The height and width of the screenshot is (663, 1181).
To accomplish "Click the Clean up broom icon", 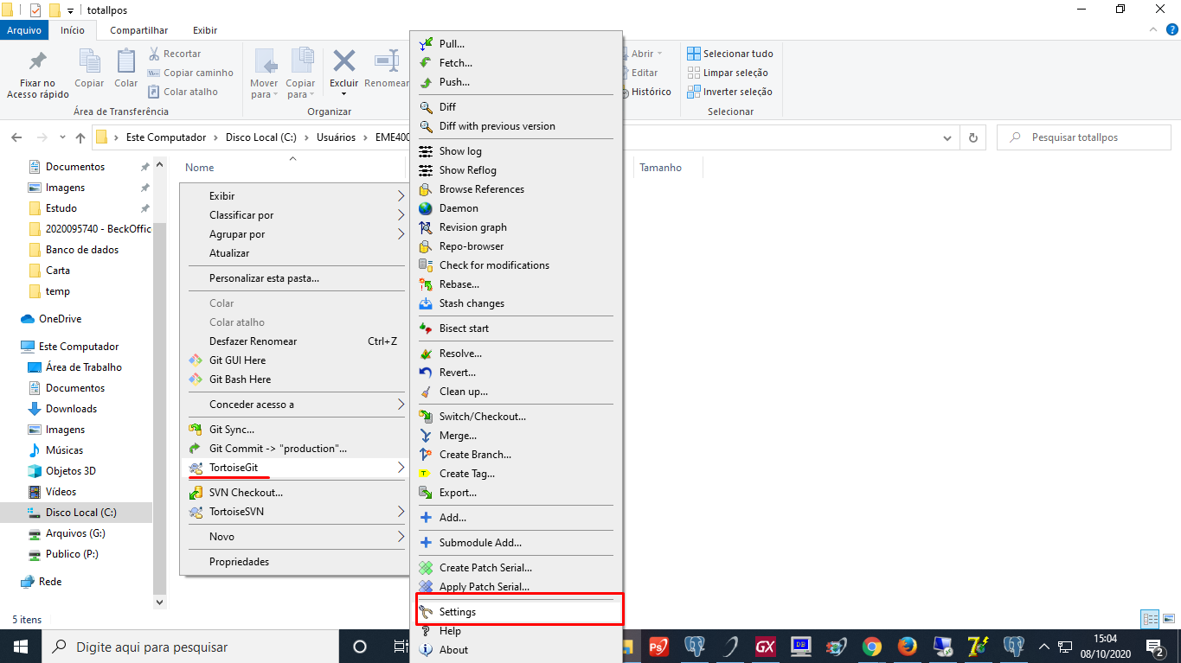I will [425, 392].
